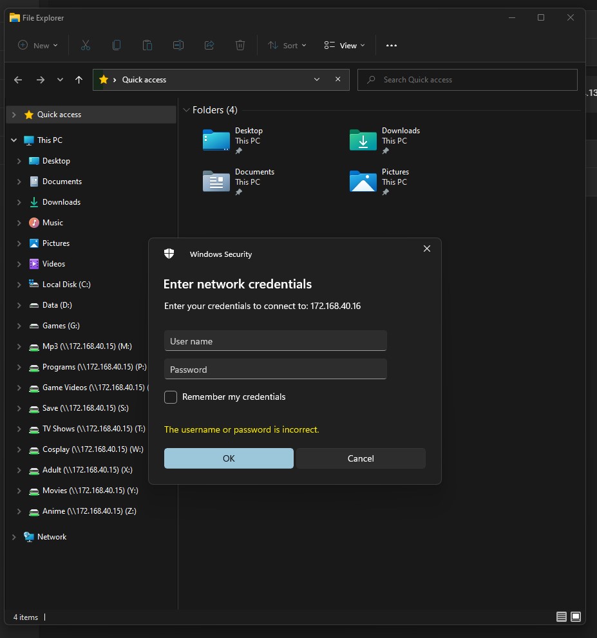Open the Downloads folder icon in Folders
The image size is (597, 638).
point(363,140)
